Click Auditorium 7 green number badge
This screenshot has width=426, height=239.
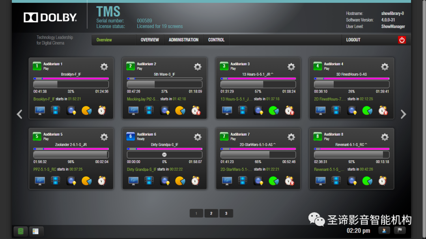tap(224, 137)
